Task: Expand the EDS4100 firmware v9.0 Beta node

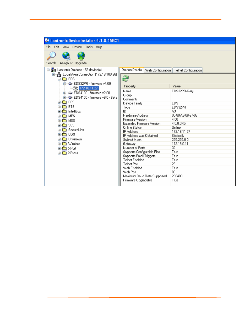Action: point(65,98)
